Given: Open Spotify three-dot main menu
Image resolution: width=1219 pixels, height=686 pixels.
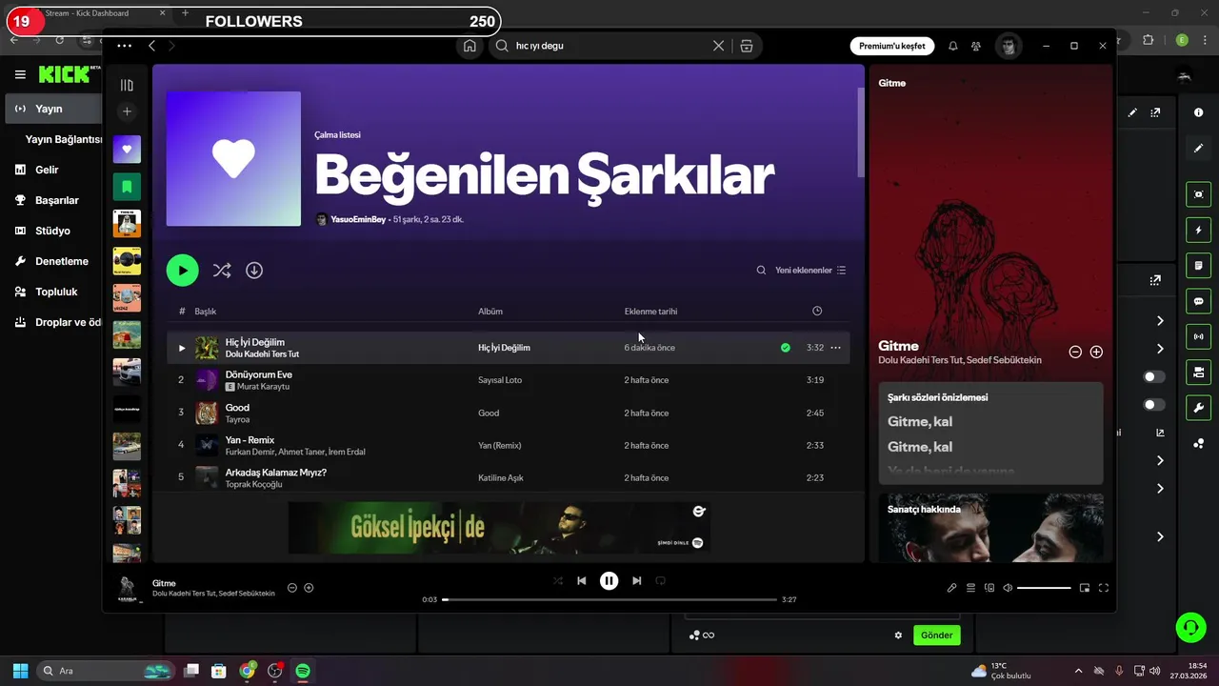Looking at the screenshot, I should click(124, 46).
